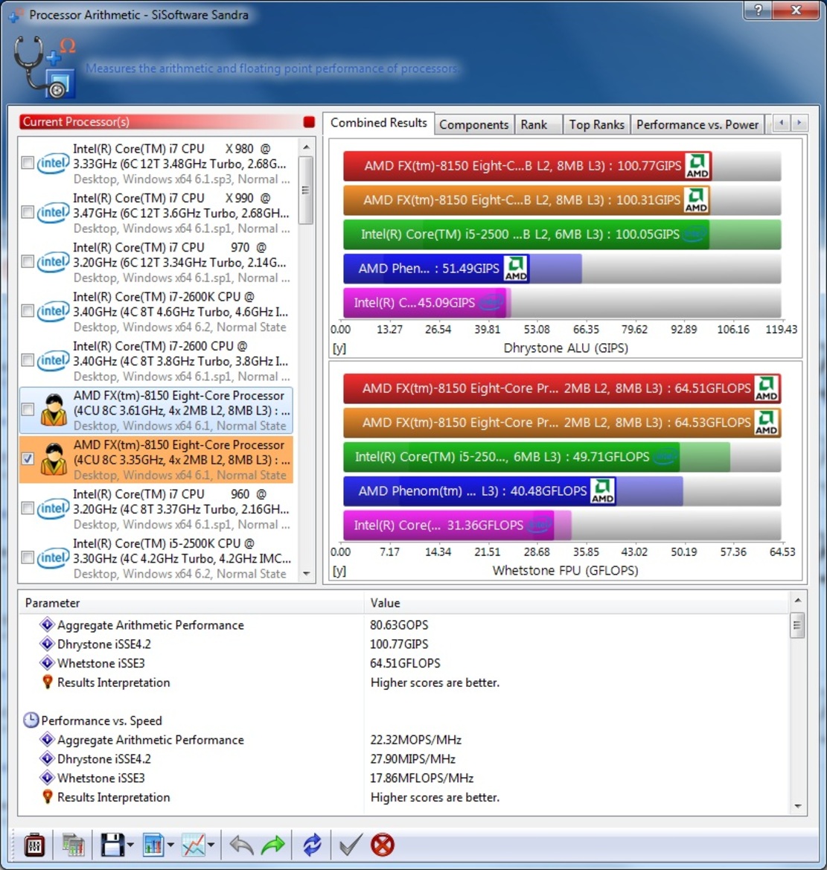827x870 pixels.
Task: Click the grey back arrow icon
Action: point(242,845)
